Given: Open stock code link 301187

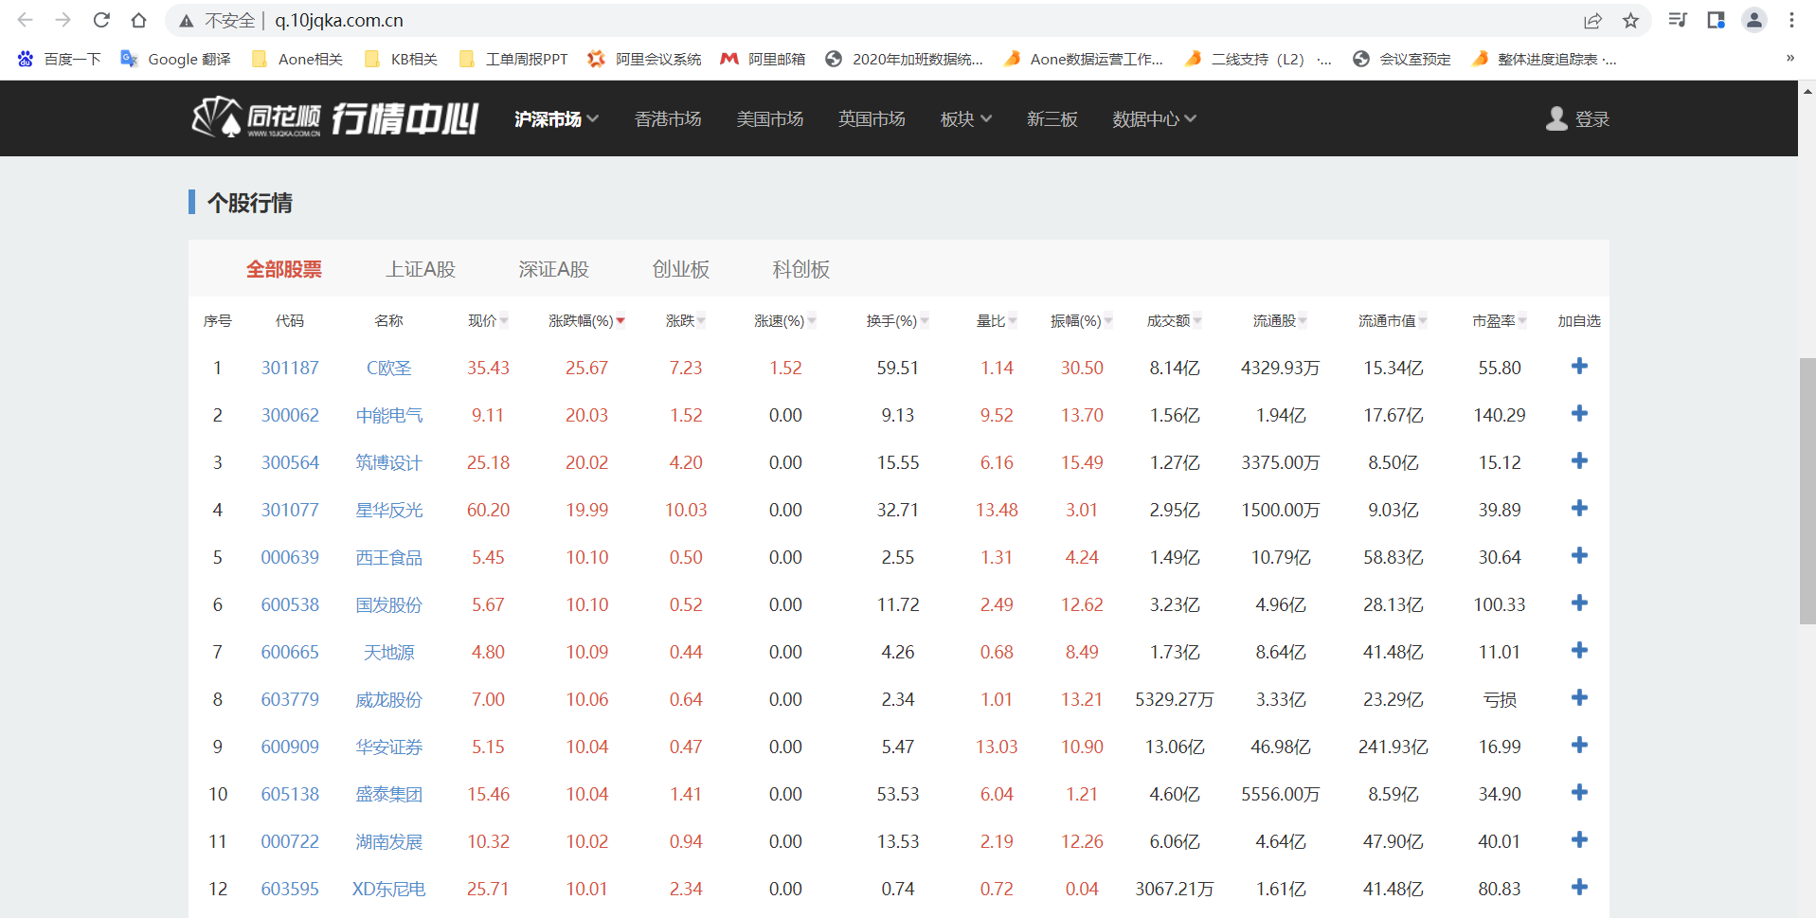Looking at the screenshot, I should point(290,368).
